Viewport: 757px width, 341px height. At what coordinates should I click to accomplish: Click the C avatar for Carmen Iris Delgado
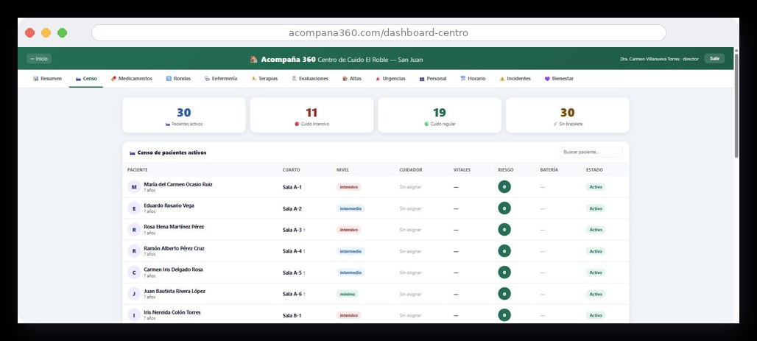click(x=134, y=273)
